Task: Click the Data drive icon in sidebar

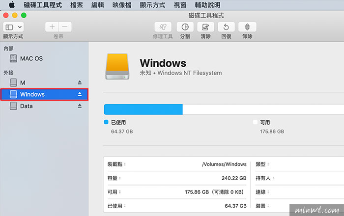Action: [x=13, y=106]
